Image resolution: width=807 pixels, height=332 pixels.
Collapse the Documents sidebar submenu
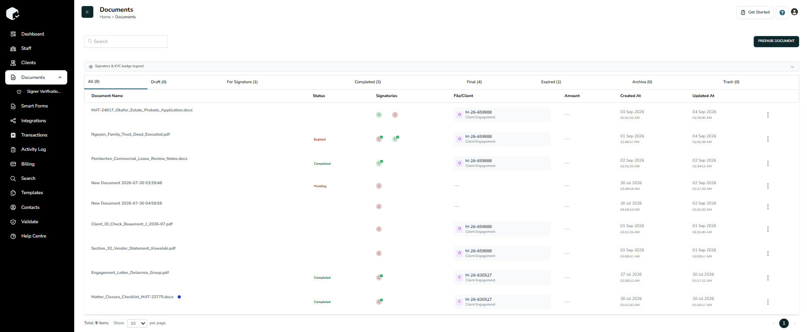(x=60, y=78)
